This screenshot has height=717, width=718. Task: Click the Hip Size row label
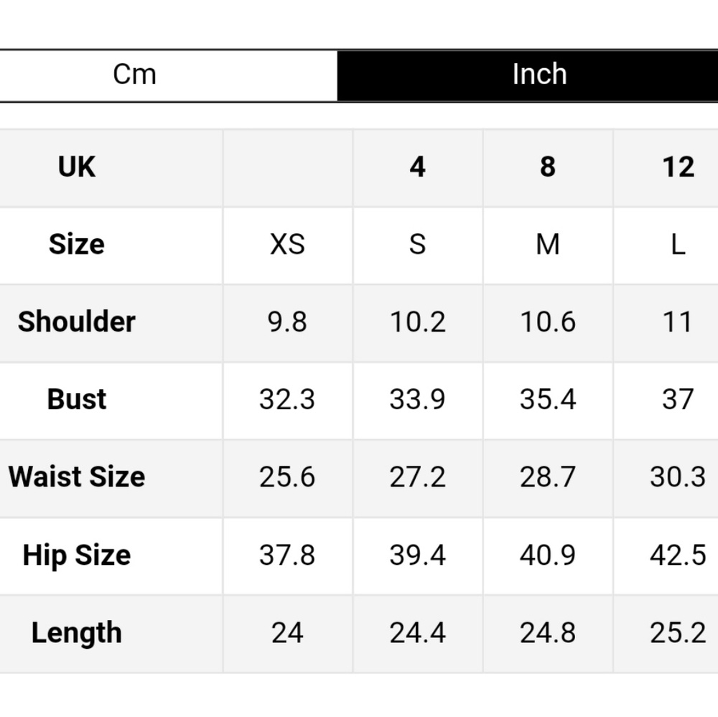[77, 556]
